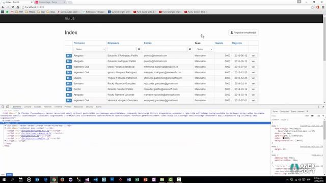Open the Chrome menu icon

[323, 7]
